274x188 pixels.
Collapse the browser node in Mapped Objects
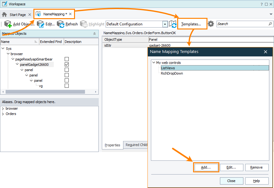tap(8, 54)
